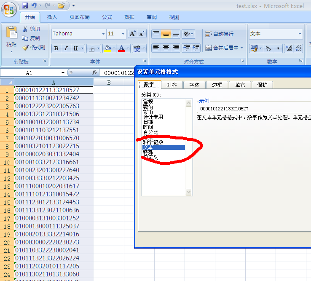Apply accounting number format icon

click(254, 48)
